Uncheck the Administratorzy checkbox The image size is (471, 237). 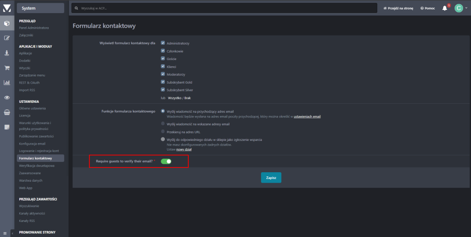pos(163,43)
